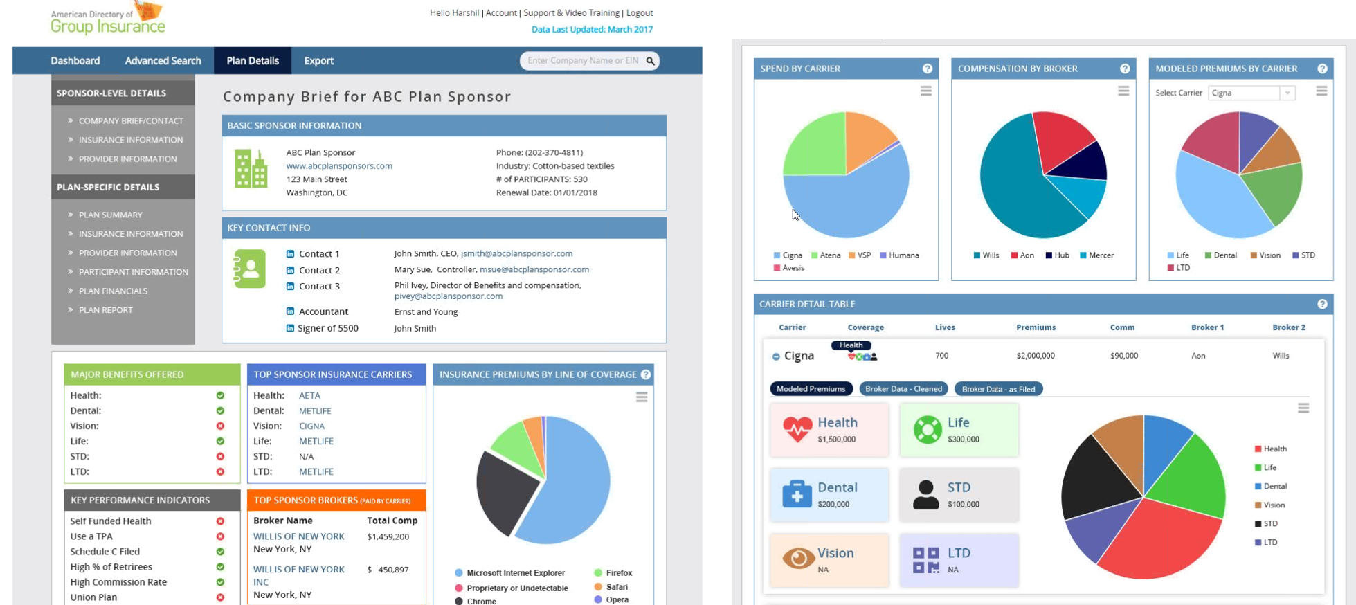Image resolution: width=1356 pixels, height=605 pixels.
Task: Toggle Schedule C Filed indicator
Action: pos(220,552)
